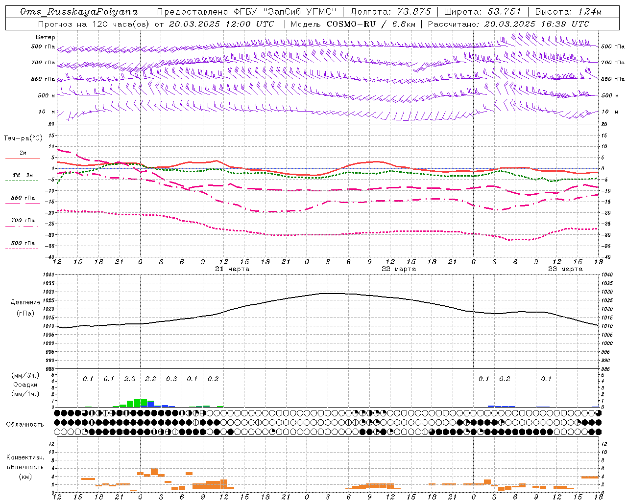Screen dimensions: 627x501
Task: Click the 700 гПа temperature legend label
Action: [x=23, y=220]
